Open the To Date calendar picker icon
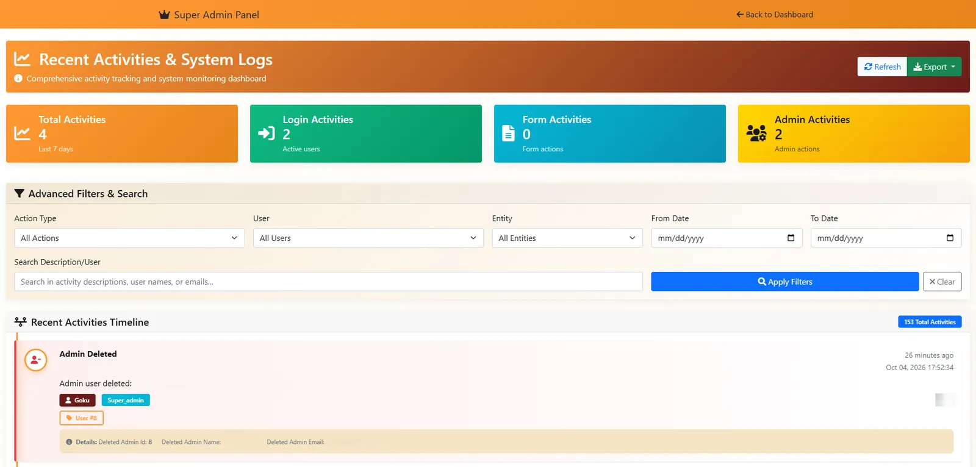This screenshot has width=976, height=467. point(950,238)
